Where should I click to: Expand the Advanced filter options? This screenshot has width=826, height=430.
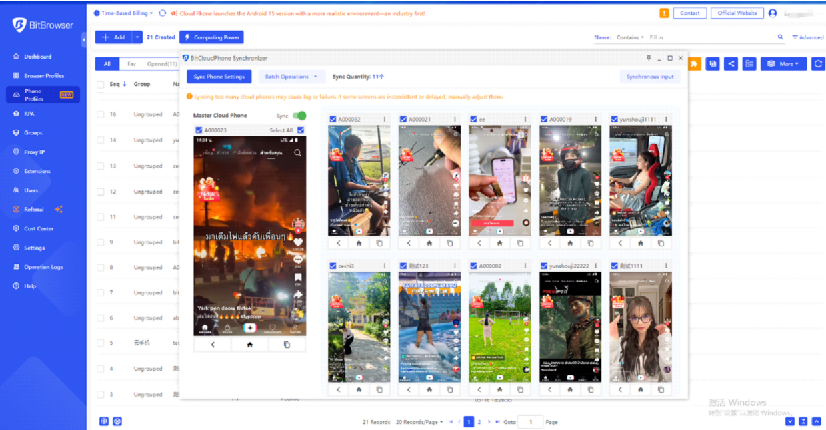coord(808,37)
